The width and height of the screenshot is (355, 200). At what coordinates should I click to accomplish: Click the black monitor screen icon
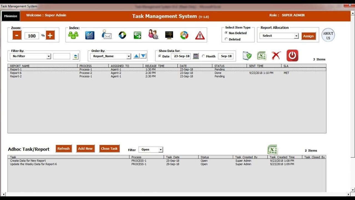[x=169, y=35]
